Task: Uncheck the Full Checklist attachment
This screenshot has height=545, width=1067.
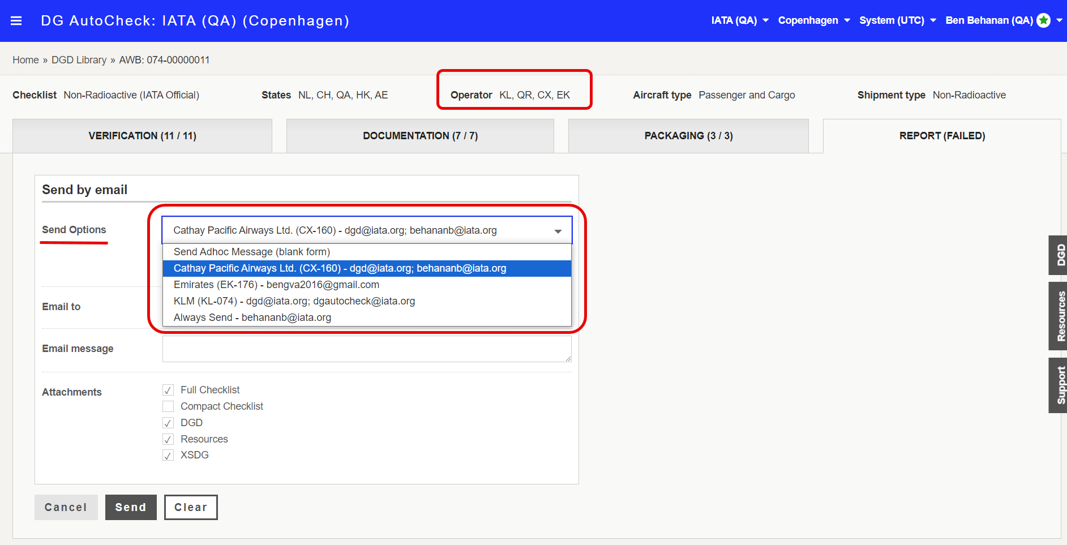Action: pyautogui.click(x=168, y=390)
